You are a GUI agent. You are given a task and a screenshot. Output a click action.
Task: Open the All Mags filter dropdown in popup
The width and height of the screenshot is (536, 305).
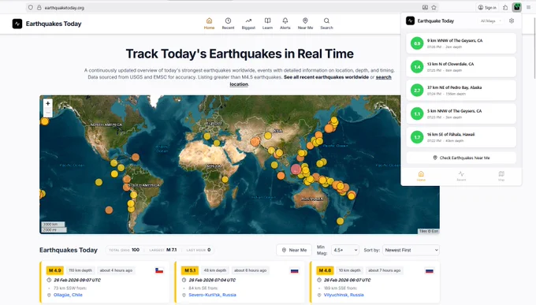coord(490,20)
